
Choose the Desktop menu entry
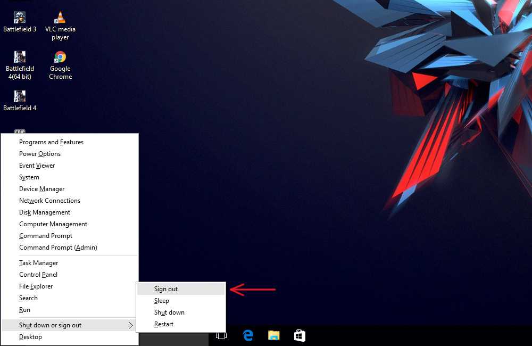[70, 337]
